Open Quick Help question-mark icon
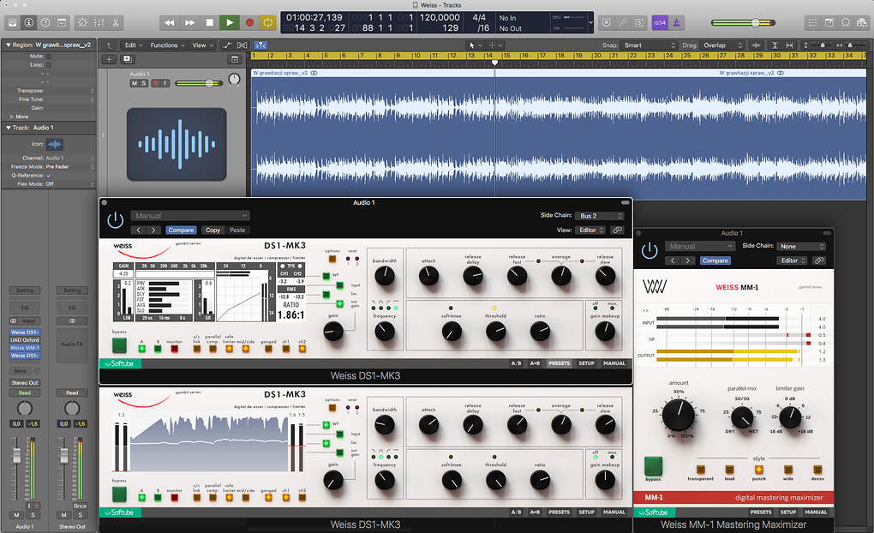This screenshot has width=874, height=533. [x=45, y=23]
